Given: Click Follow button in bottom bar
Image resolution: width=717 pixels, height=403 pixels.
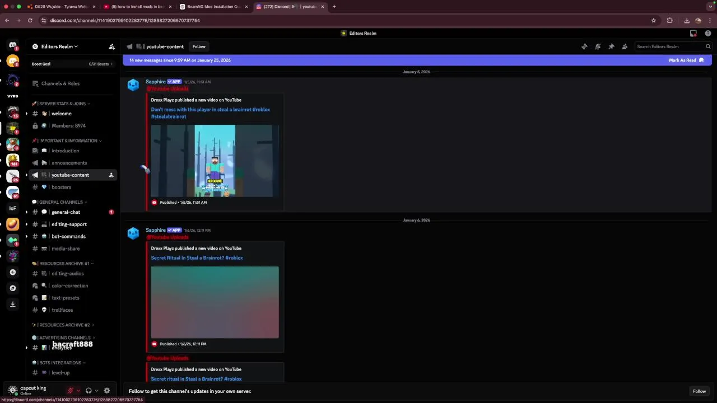Looking at the screenshot, I should (x=699, y=391).
